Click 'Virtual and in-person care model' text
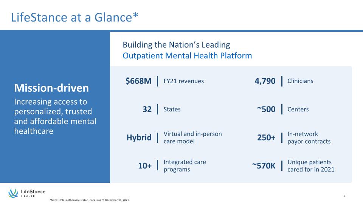Image resolution: width=363 pixels, height=204 pixels. (x=192, y=138)
